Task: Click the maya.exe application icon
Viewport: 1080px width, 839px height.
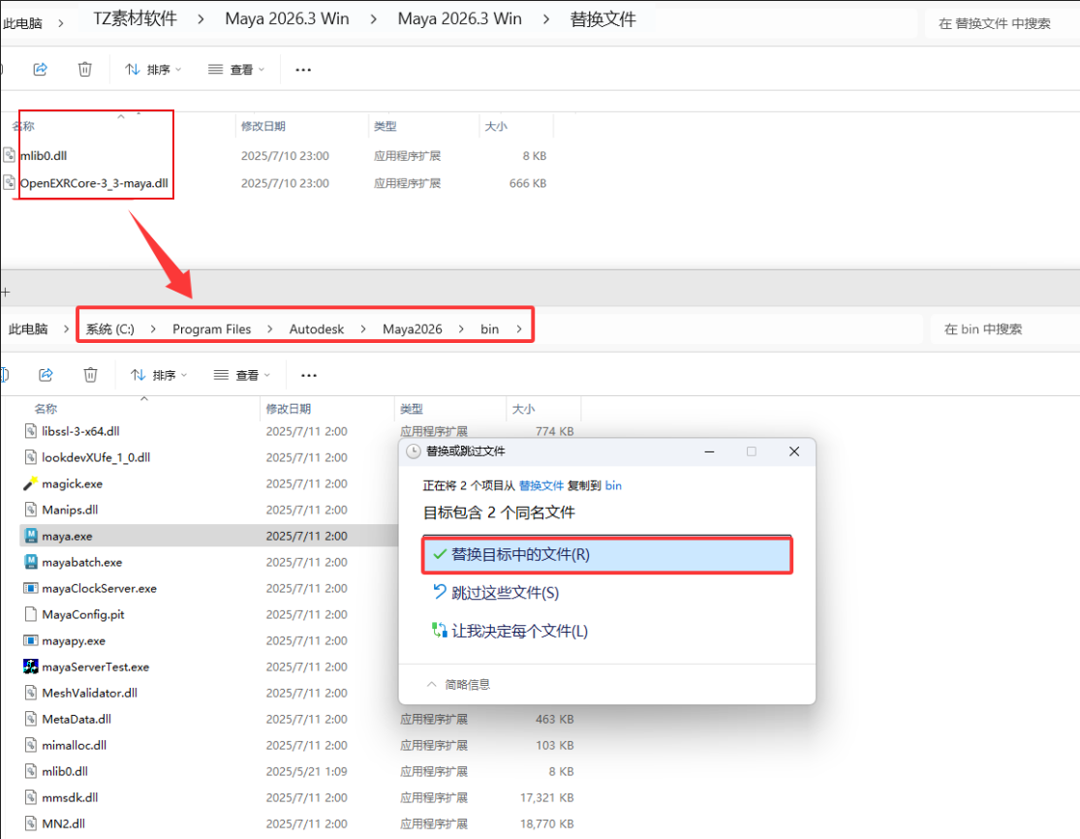Action: coord(30,535)
